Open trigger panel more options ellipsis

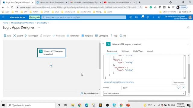point(188,44)
